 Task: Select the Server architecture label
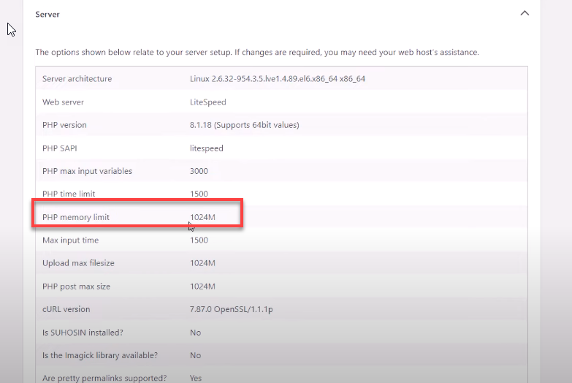point(77,79)
